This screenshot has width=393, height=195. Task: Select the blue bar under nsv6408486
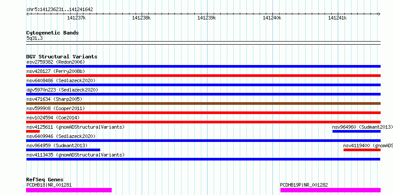(203, 85)
